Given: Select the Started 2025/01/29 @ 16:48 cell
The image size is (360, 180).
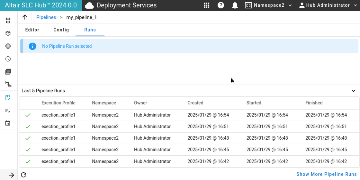Looking at the screenshot, I should coord(267,138).
